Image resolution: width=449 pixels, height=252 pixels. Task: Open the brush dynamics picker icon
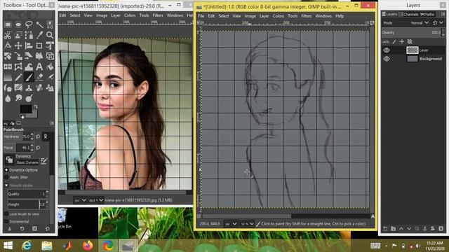pyautogui.click(x=9, y=160)
